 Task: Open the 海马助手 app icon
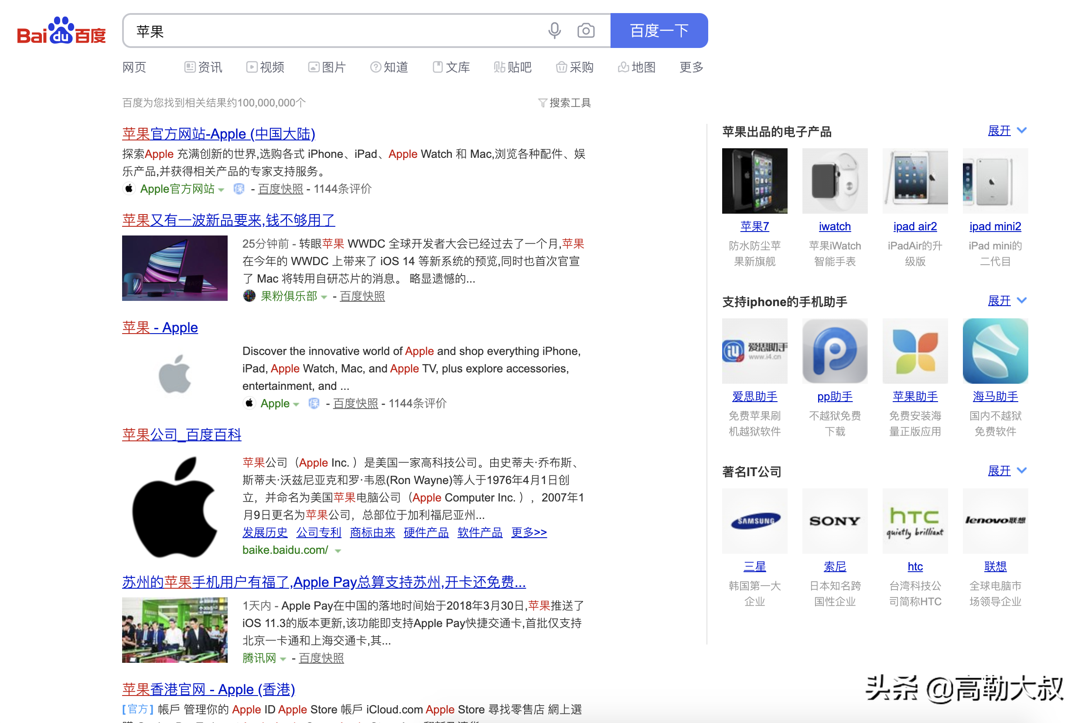click(x=996, y=351)
